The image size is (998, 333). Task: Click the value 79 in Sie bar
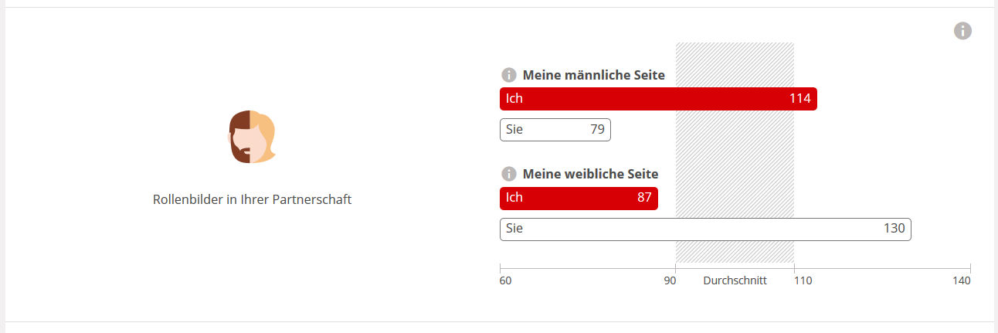click(x=597, y=130)
